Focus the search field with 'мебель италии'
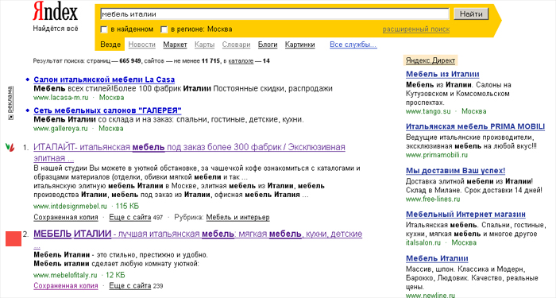 tap(275, 14)
